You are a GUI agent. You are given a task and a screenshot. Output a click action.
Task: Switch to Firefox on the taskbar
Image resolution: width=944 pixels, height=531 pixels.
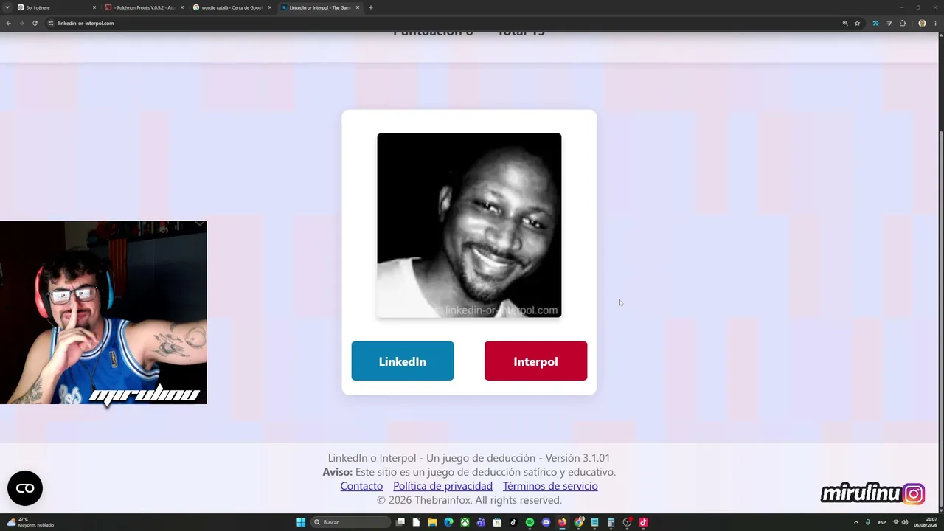coord(562,522)
